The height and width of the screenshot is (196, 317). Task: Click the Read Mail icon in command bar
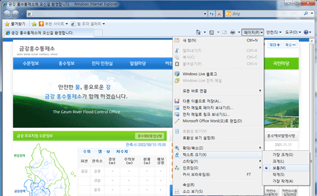coord(224,32)
